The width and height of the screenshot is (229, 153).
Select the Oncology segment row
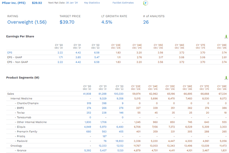(x=117, y=146)
